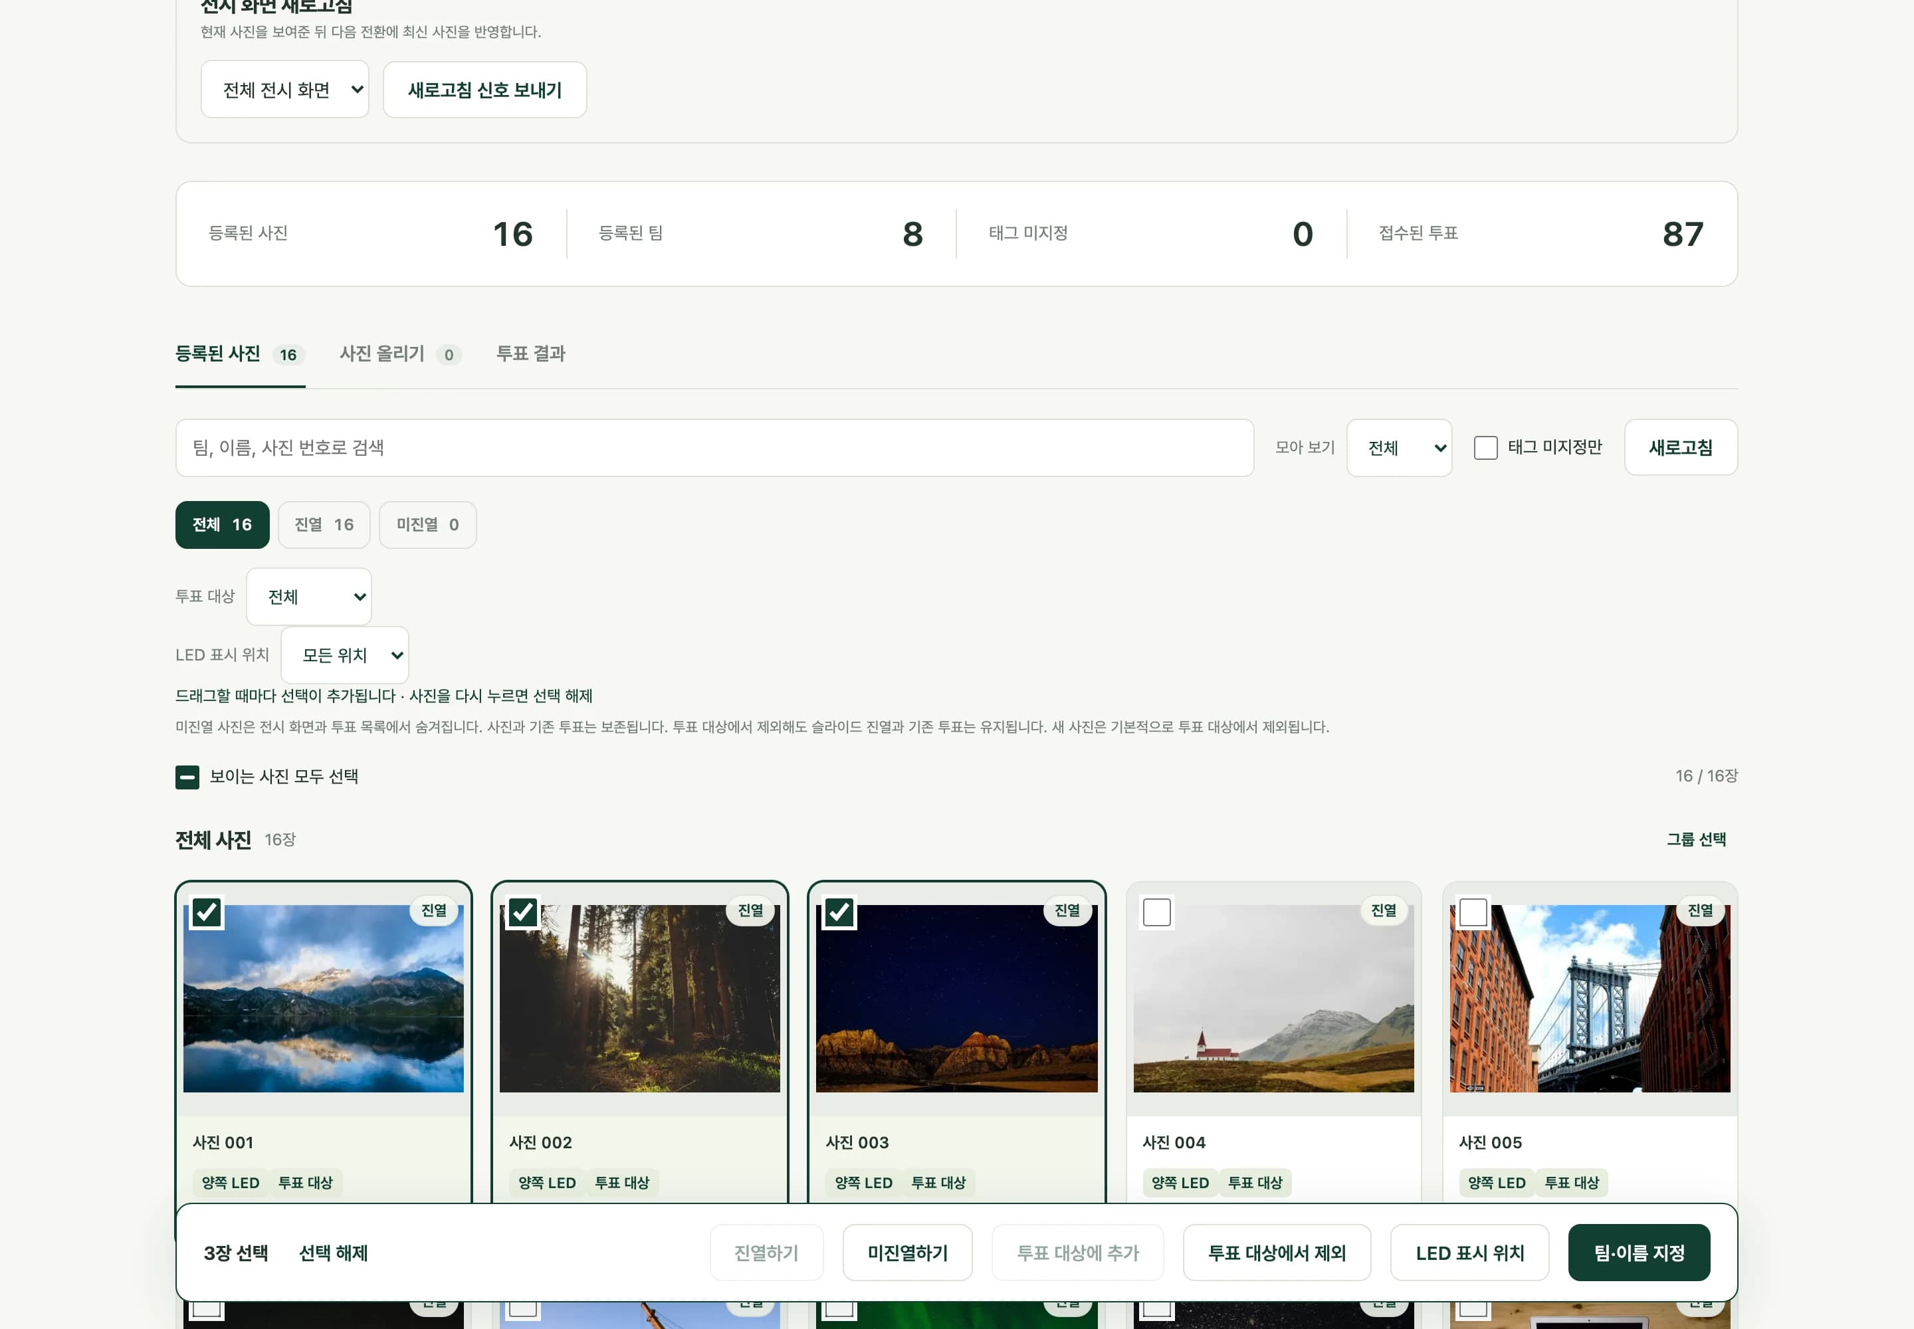
Task: Click the 양쪽 LED tag on 사진 004
Action: click(x=1180, y=1183)
